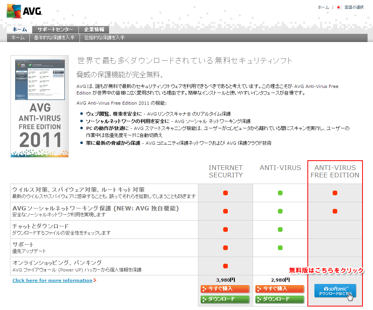The height and width of the screenshot is (310, 373).
Task: Click Internet Security dot in チャットとダウンロード row
Action: (226, 229)
